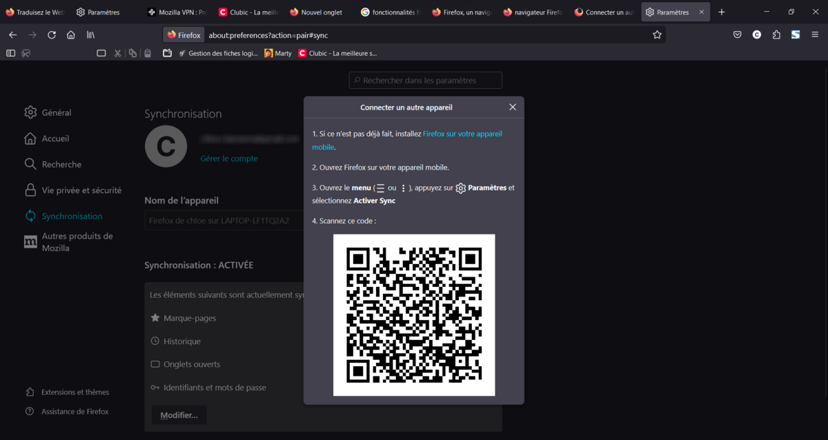Open 'Clubic - La meilleure s...' bookmark
Image resolution: width=828 pixels, height=440 pixels.
click(x=337, y=53)
